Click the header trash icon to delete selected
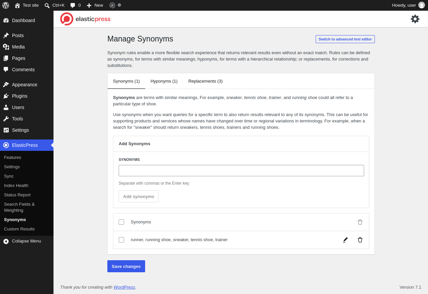428x294 pixels. tap(360, 222)
